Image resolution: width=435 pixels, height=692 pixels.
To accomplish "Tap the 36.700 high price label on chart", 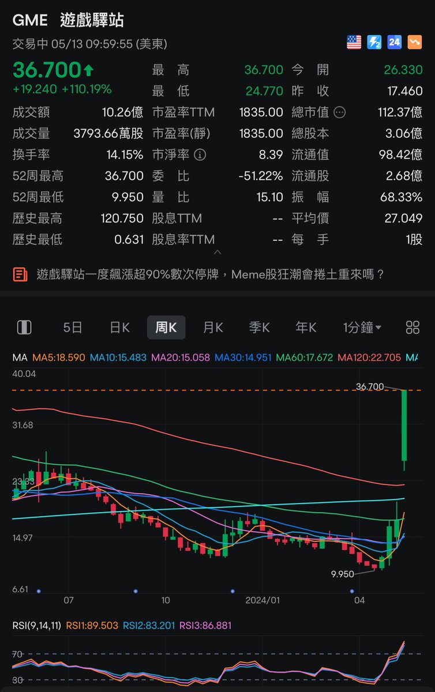I will 370,387.
